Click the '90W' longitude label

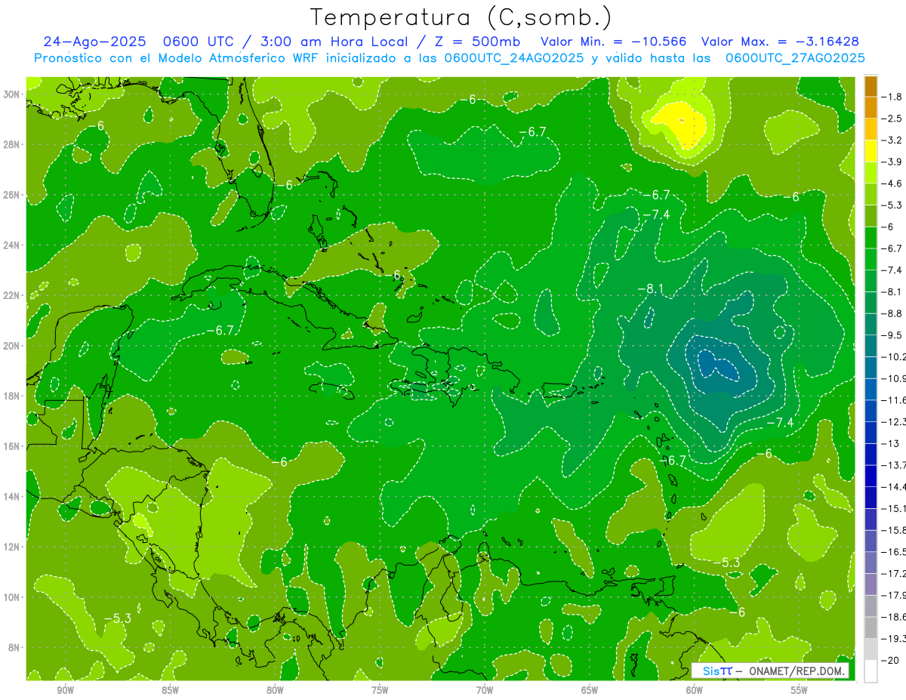66,690
